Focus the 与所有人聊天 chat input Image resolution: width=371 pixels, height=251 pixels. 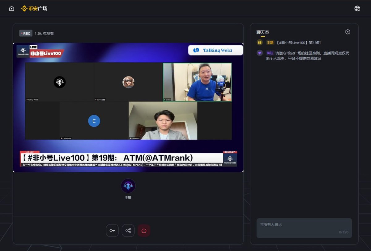[304, 228]
